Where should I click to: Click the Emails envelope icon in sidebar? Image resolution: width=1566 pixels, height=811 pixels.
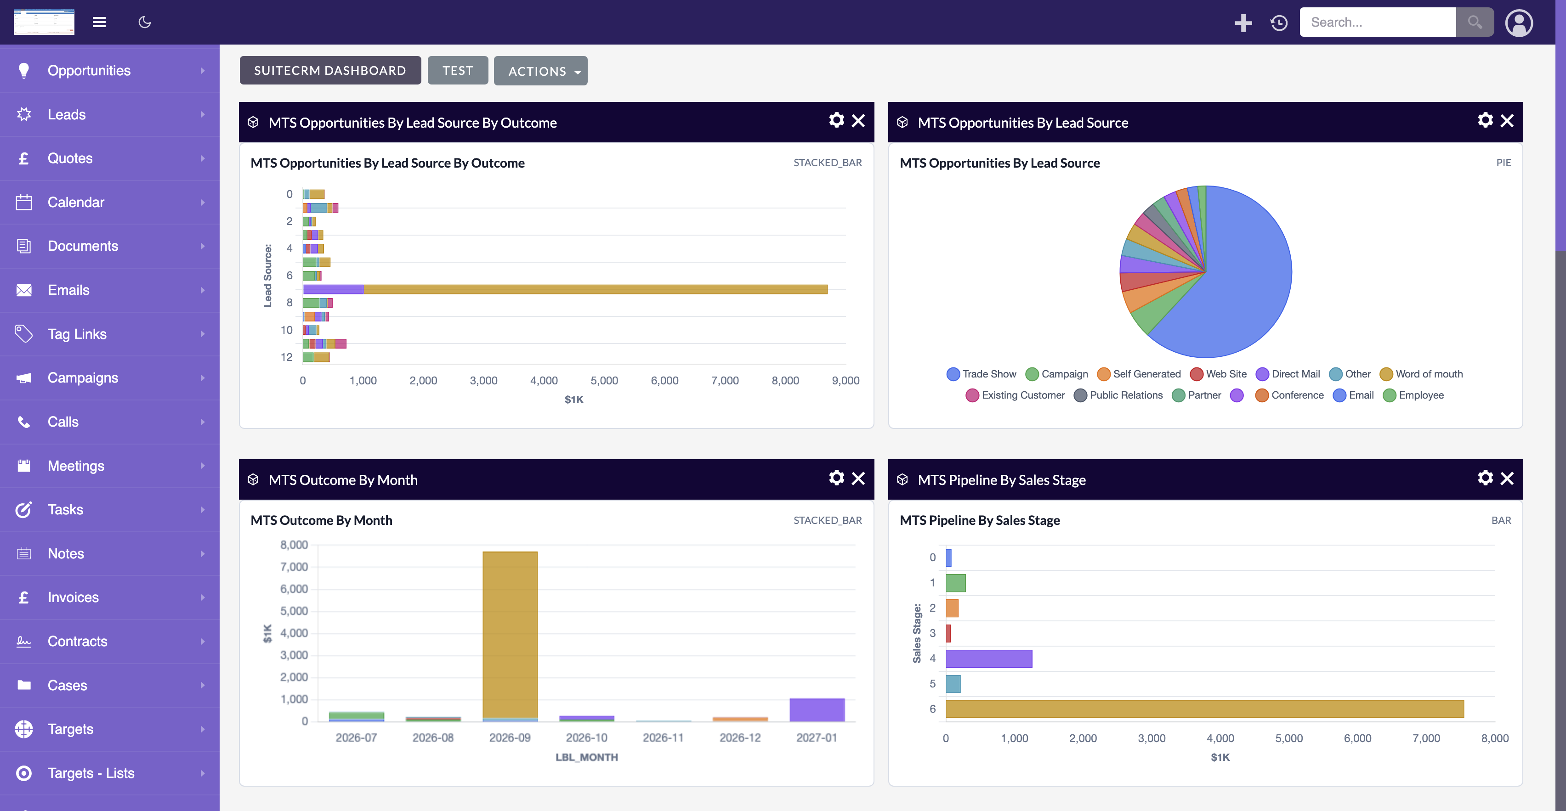[24, 290]
